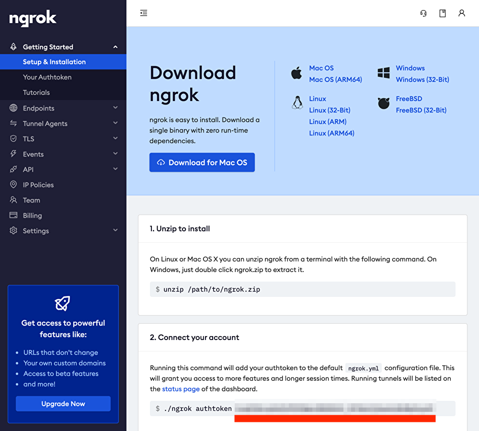This screenshot has width=479, height=431.
Task: Click the 'Download ngrok' heading
Action: [x=193, y=84]
